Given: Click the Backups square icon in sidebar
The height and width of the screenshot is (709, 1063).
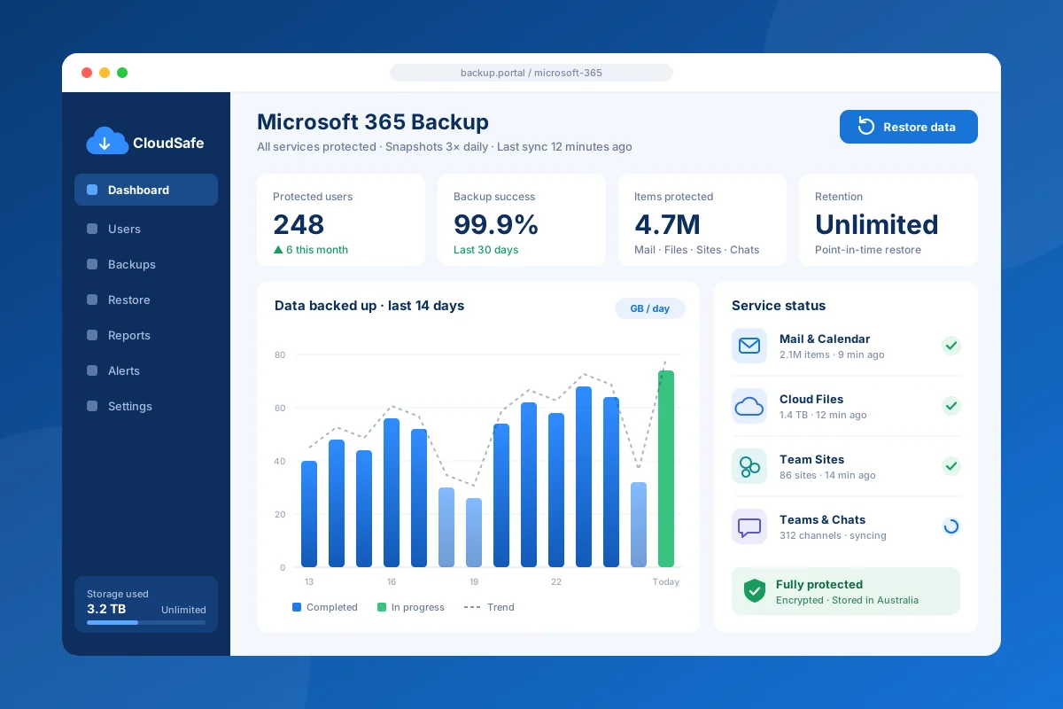Looking at the screenshot, I should tap(92, 264).
